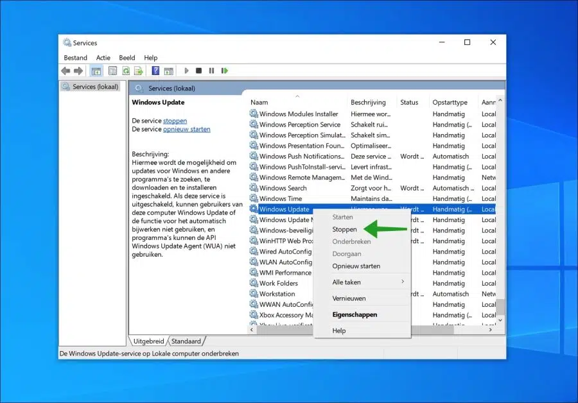Click the stoppen link

(175, 121)
